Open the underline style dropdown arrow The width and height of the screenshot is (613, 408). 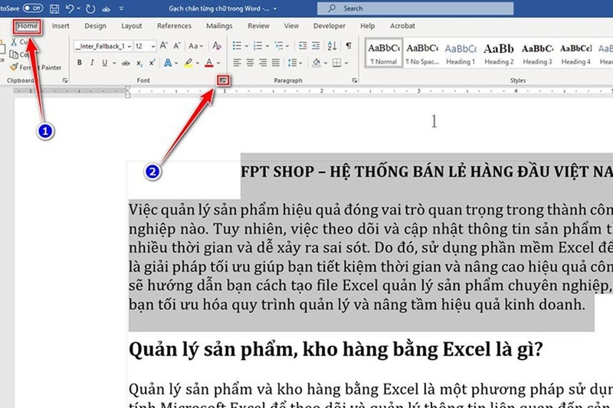pos(114,63)
